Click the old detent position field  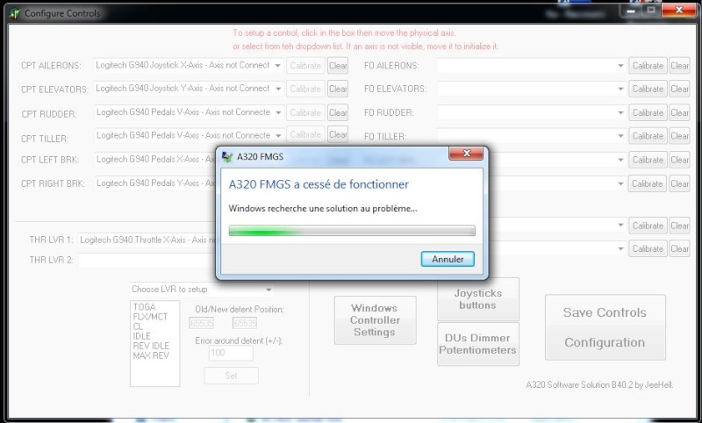[x=202, y=323]
